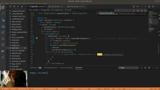Open the terminal selector 1: bash dropdown

pyautogui.click(x=128, y=68)
